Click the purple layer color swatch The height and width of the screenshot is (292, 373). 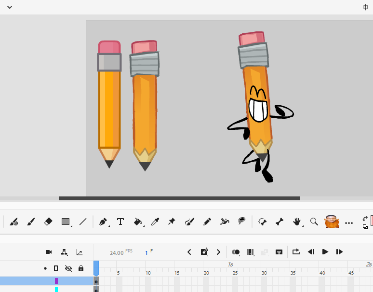coord(56,281)
